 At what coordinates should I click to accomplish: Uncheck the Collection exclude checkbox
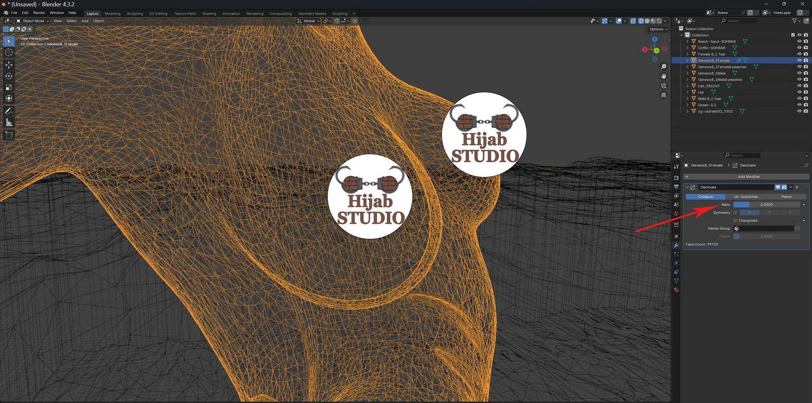point(793,35)
